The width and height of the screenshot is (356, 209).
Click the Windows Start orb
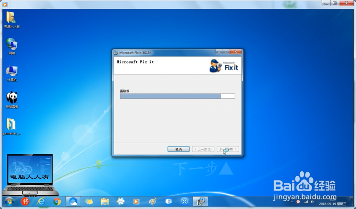tap(9, 202)
